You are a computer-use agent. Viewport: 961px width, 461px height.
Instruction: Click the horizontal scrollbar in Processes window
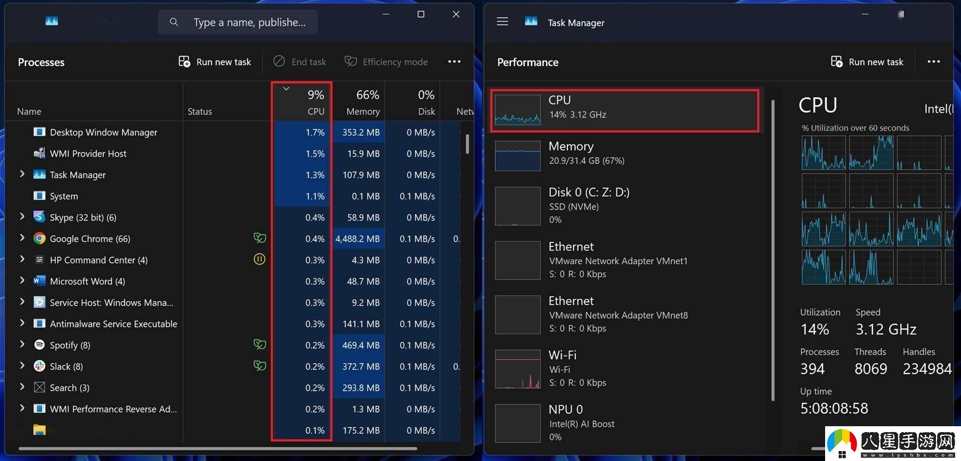tap(218, 448)
